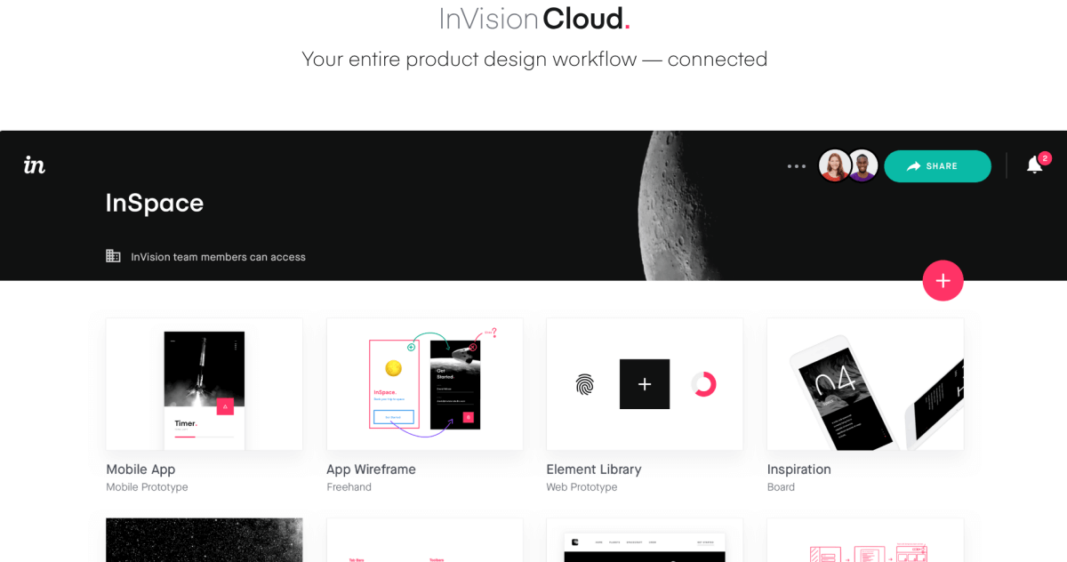Click the App Wireframe title
Image resolution: width=1067 pixels, height=562 pixels.
pos(371,470)
